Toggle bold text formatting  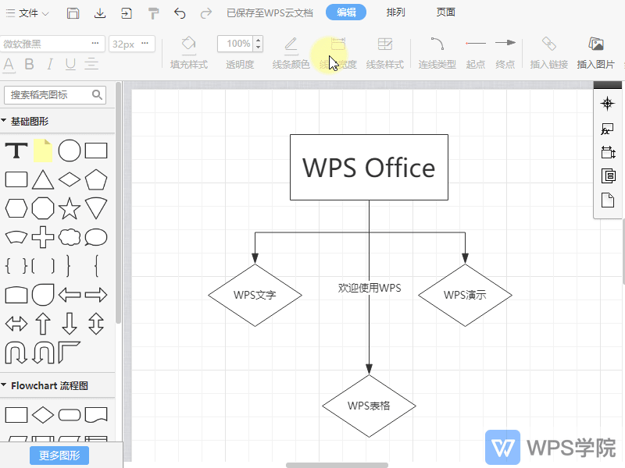pos(29,64)
